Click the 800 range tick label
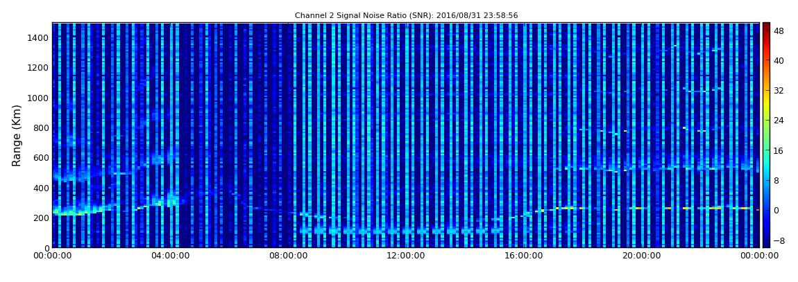 point(39,127)
